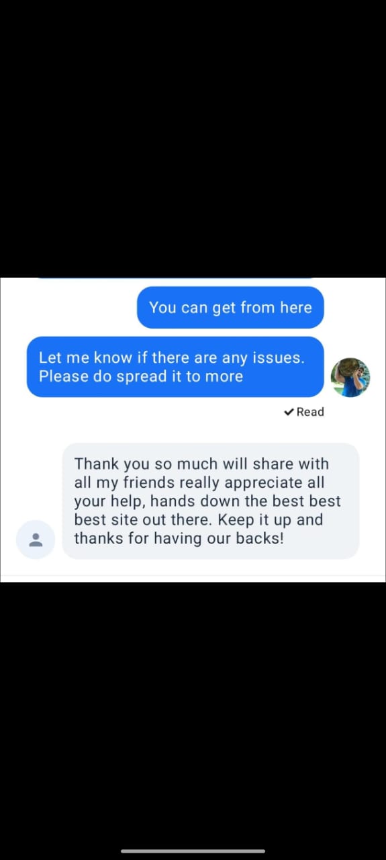Select the "Read" receipt label
Screen dimensions: 386x860
pos(310,412)
